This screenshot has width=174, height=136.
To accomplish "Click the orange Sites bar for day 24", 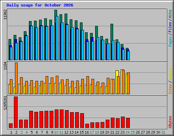I will tap(128, 83).
